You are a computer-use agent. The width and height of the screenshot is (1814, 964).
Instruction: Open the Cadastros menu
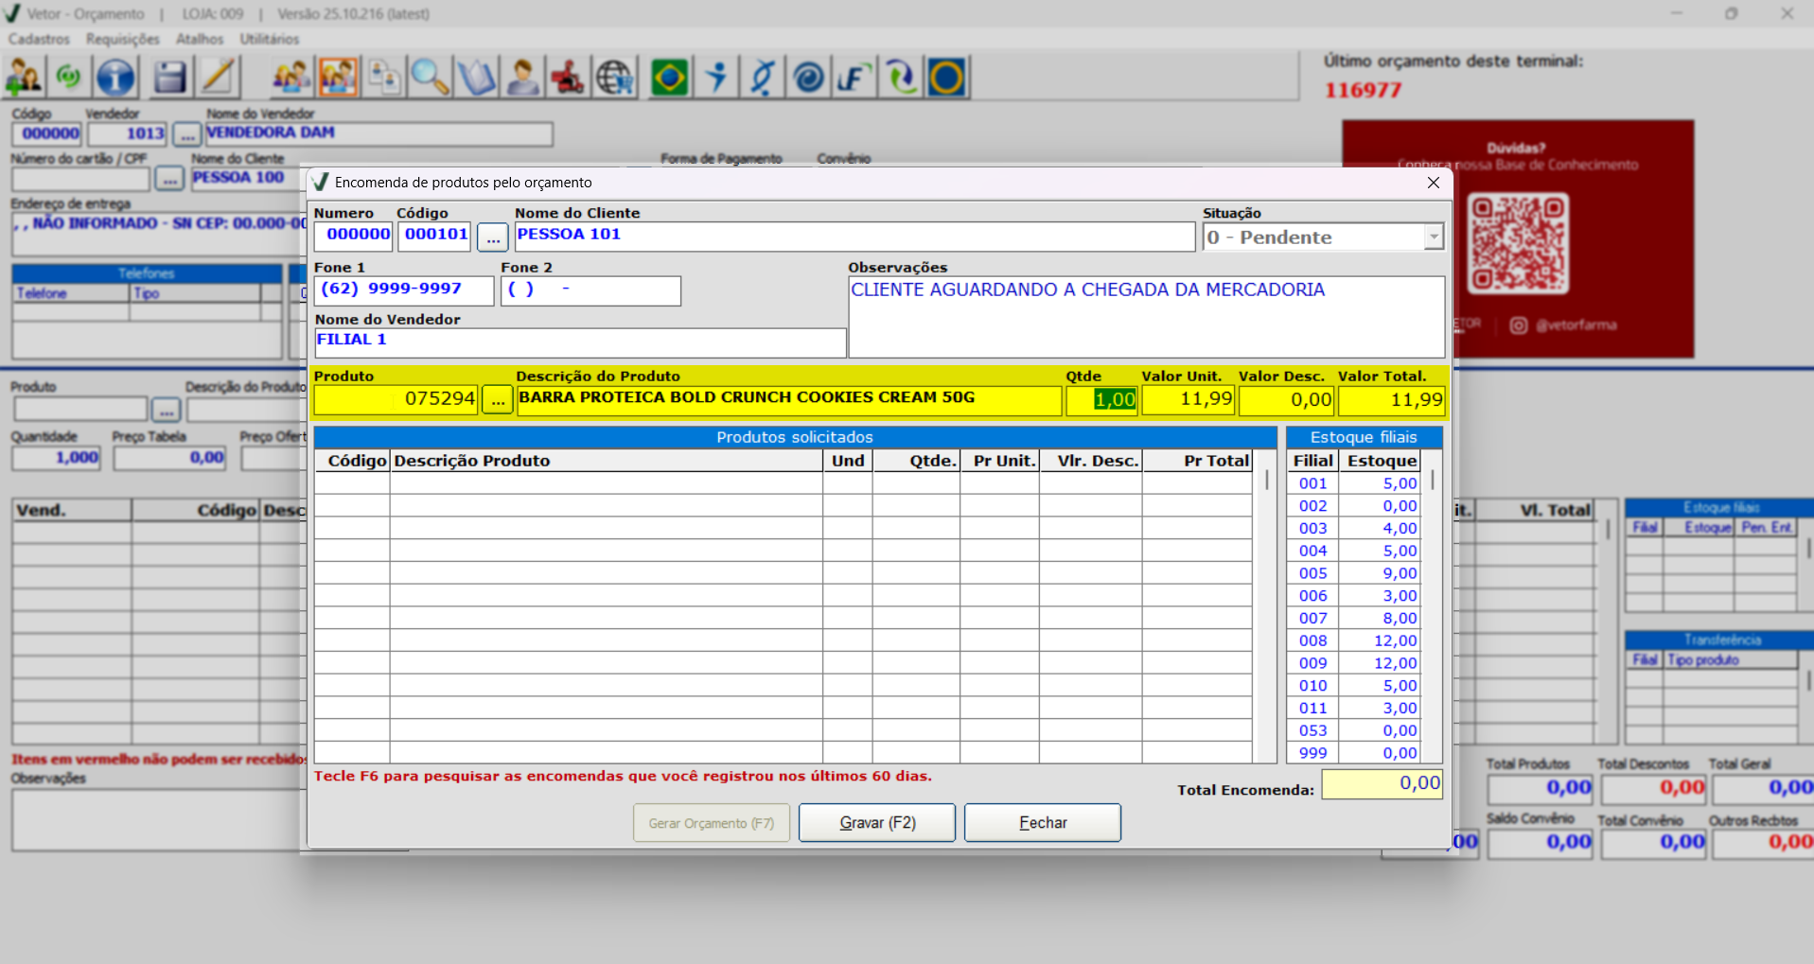tap(39, 39)
